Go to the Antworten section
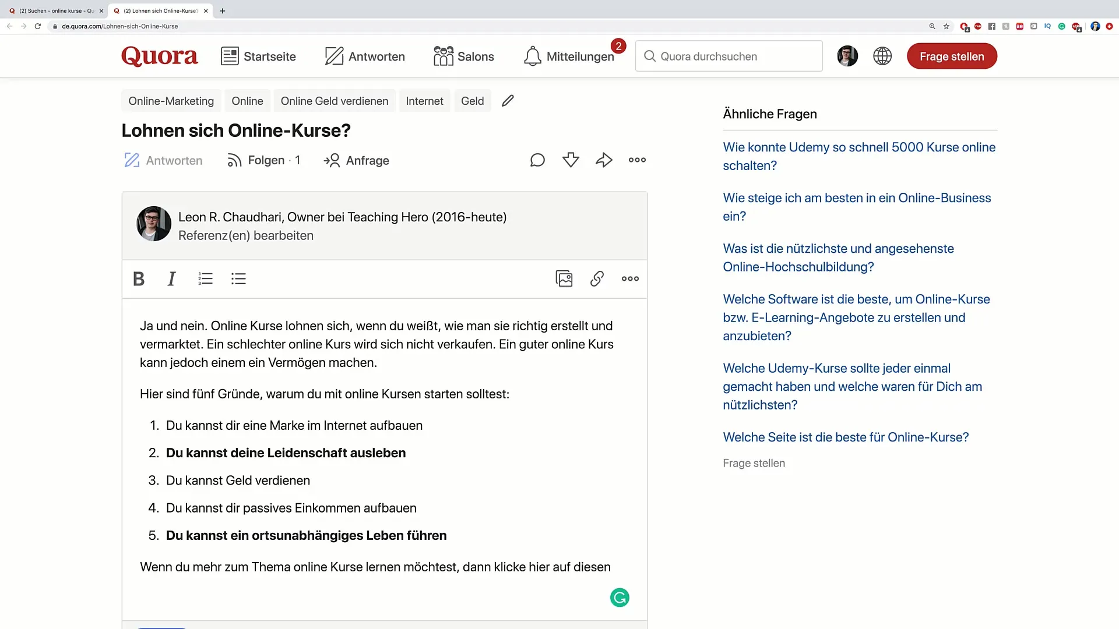 coord(365,56)
